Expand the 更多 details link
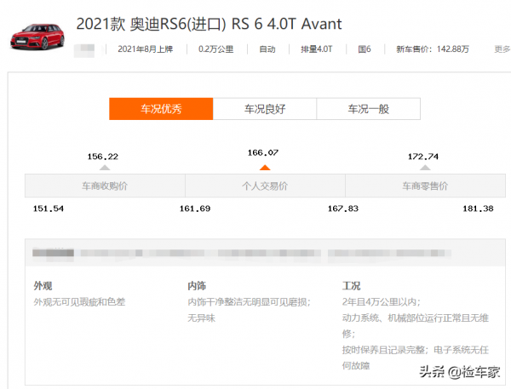Image resolution: width=511 pixels, height=389 pixels. [502, 49]
